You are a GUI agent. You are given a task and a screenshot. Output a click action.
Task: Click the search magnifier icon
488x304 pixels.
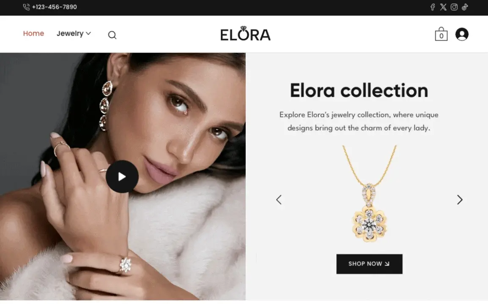coord(112,35)
